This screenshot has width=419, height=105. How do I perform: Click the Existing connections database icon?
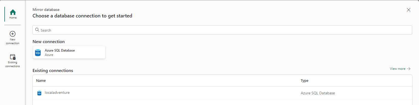click(x=13, y=57)
